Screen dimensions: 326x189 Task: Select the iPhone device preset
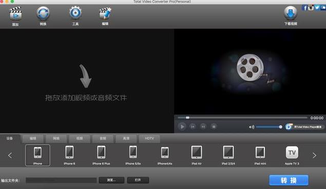pyautogui.click(x=37, y=155)
